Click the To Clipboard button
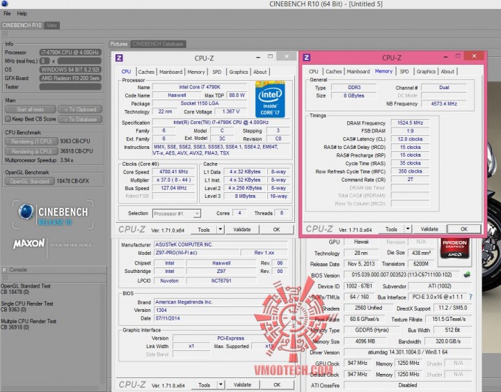The image size is (501, 392). (80, 109)
